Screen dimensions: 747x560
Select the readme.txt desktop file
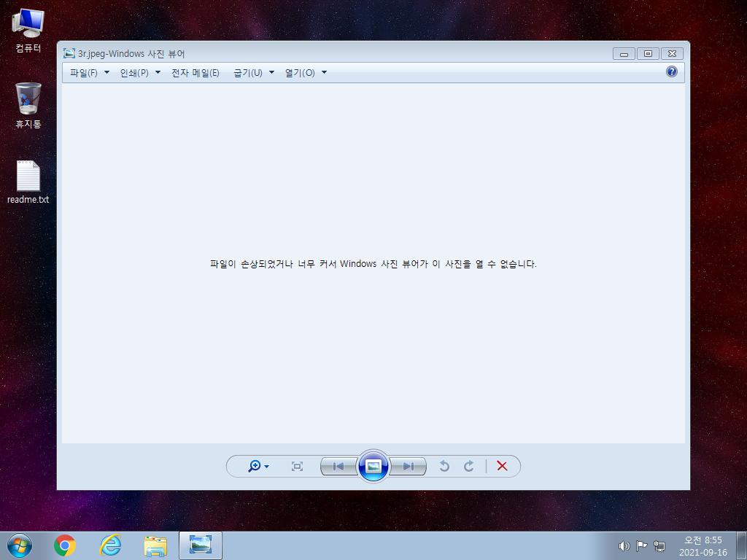tap(28, 182)
